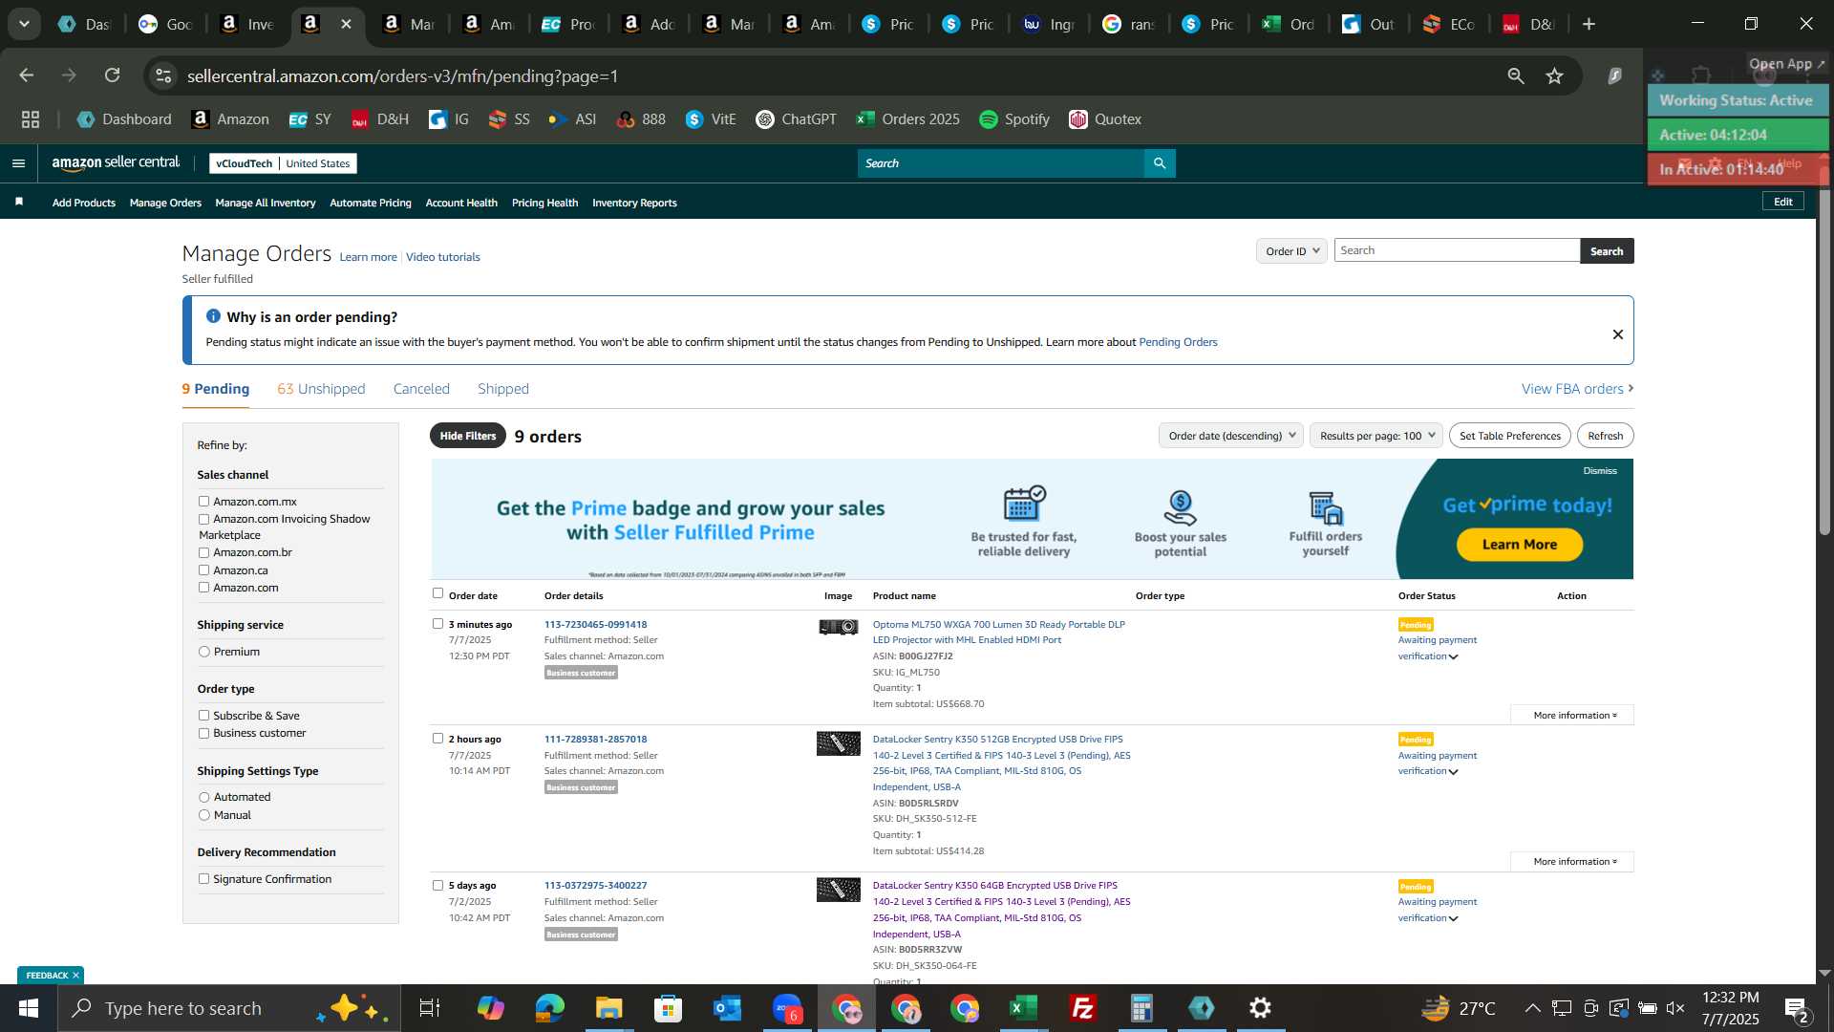The image size is (1834, 1032).
Task: Check the Amazon.com.mx sales channel filter
Action: pyautogui.click(x=203, y=501)
